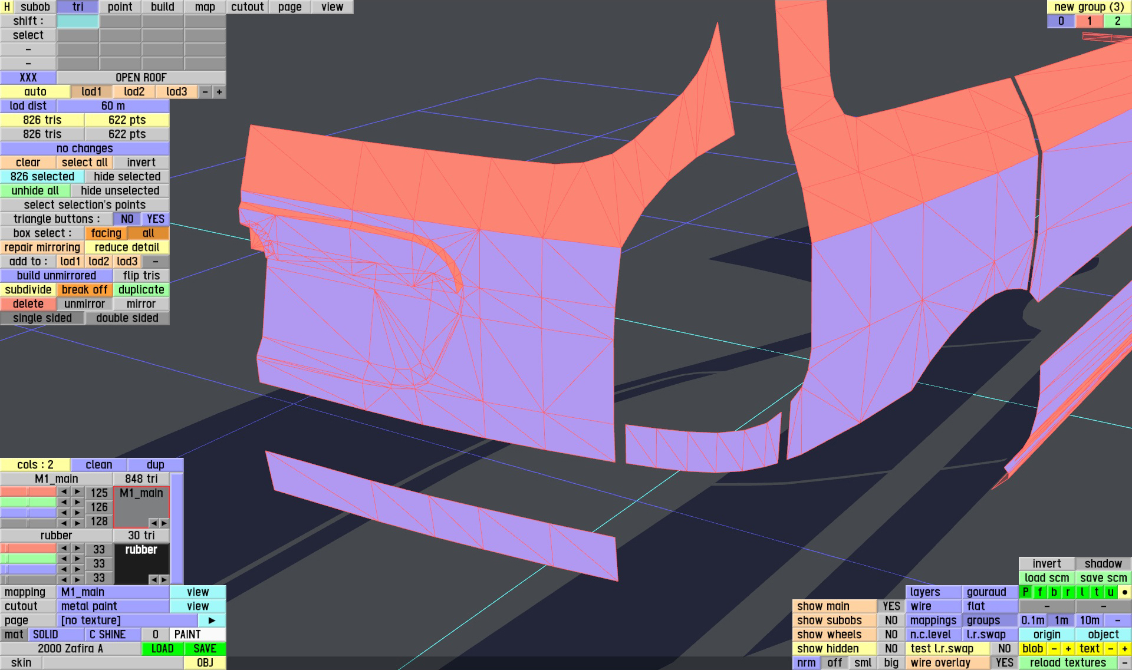The width and height of the screenshot is (1132, 670).
Task: Switch to the point tab
Action: (120, 7)
